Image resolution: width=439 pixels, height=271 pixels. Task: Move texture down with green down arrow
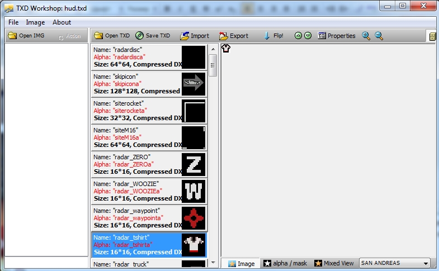308,36
